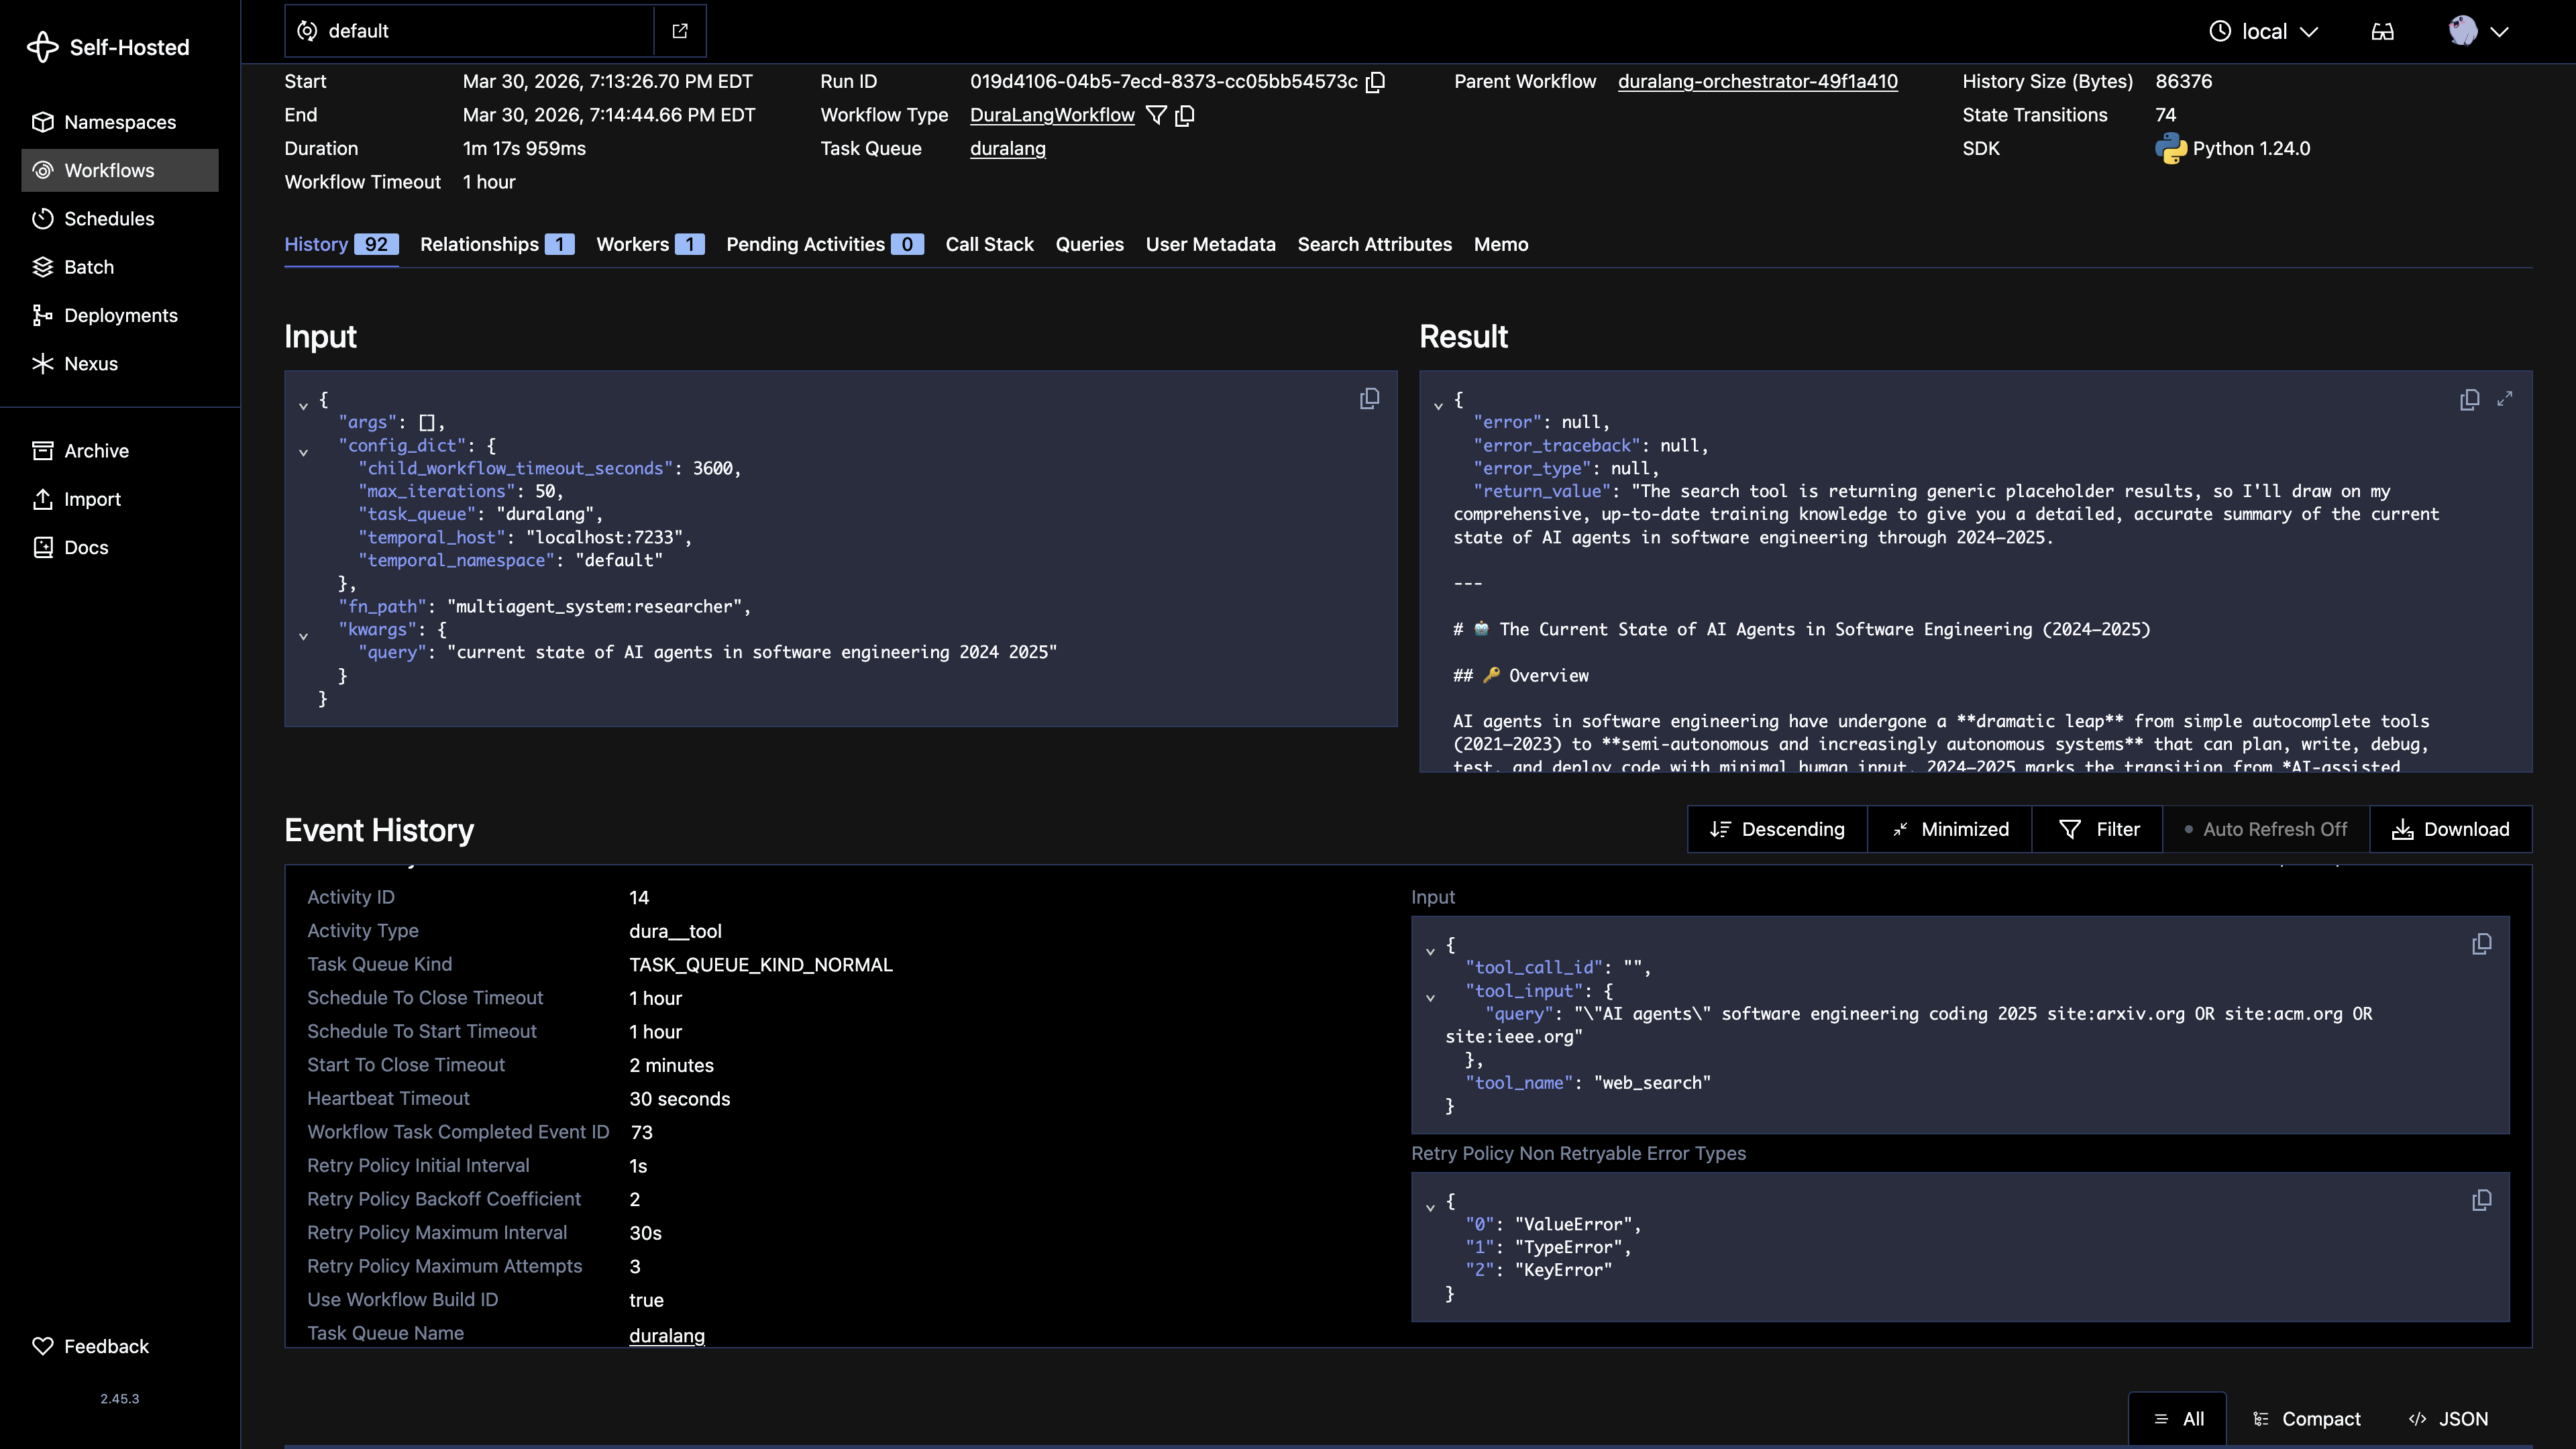Copy the activity Input JSON
Viewport: 2576px width, 1449px height.
[2481, 944]
